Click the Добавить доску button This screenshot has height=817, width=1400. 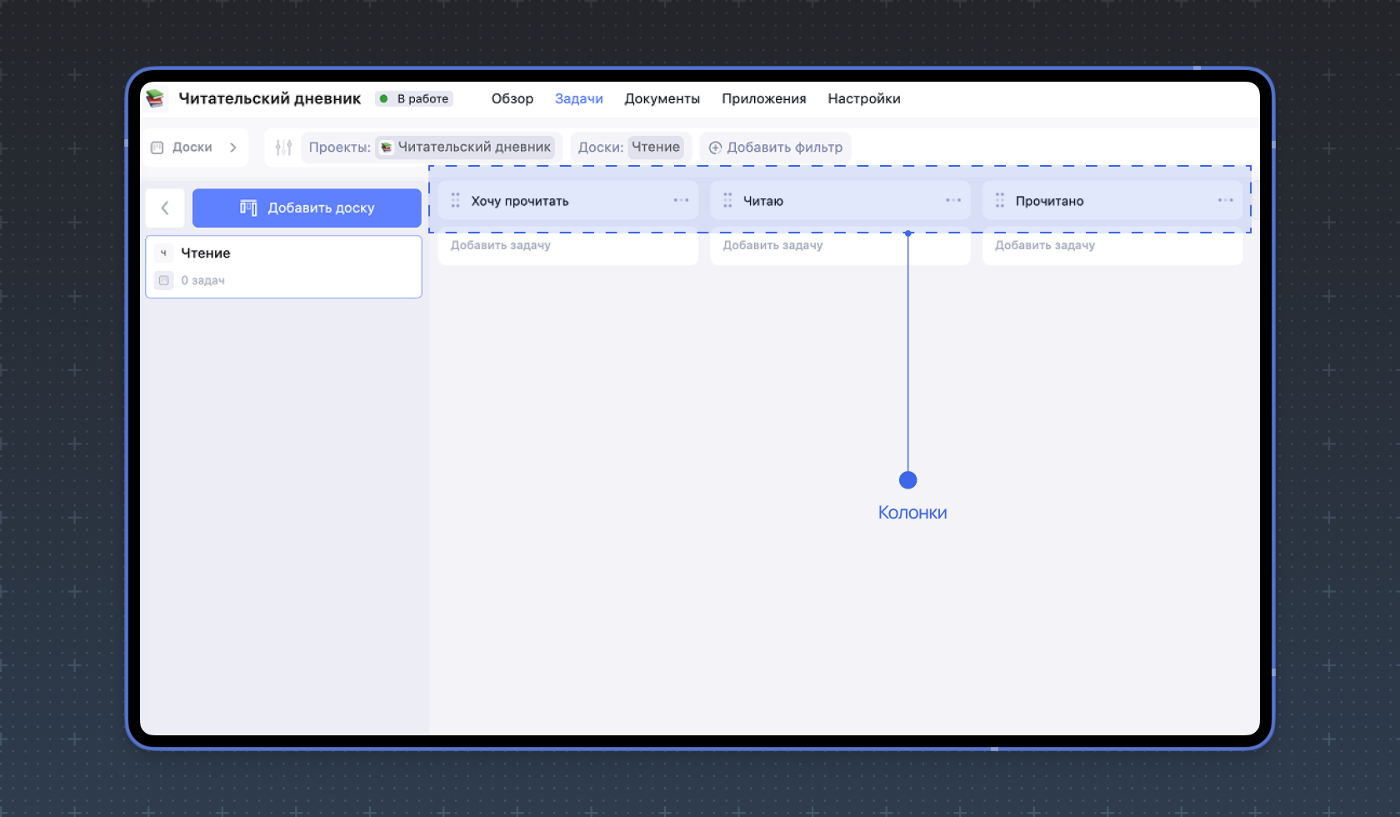tap(307, 208)
